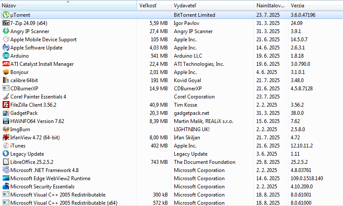The image size is (343, 206).
Task: Click the Legacy Update icon
Action: tap(6, 154)
